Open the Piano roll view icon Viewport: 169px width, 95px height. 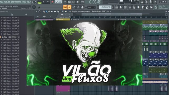(x=121, y=7)
